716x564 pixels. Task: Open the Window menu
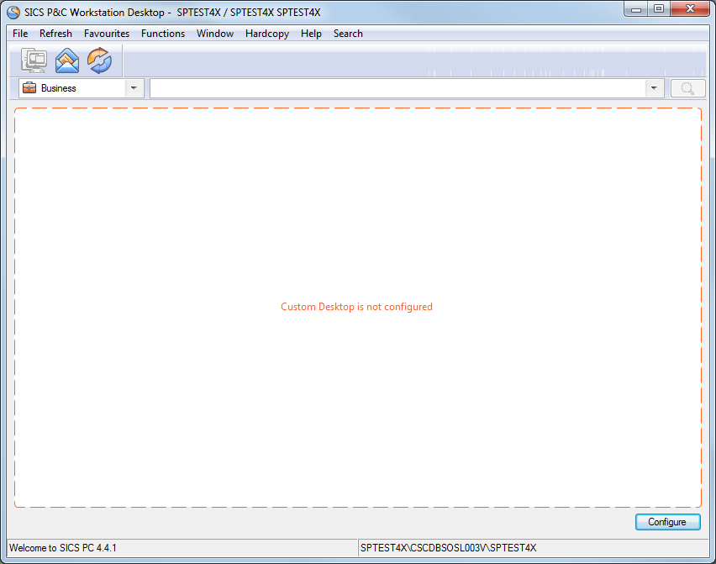point(214,34)
